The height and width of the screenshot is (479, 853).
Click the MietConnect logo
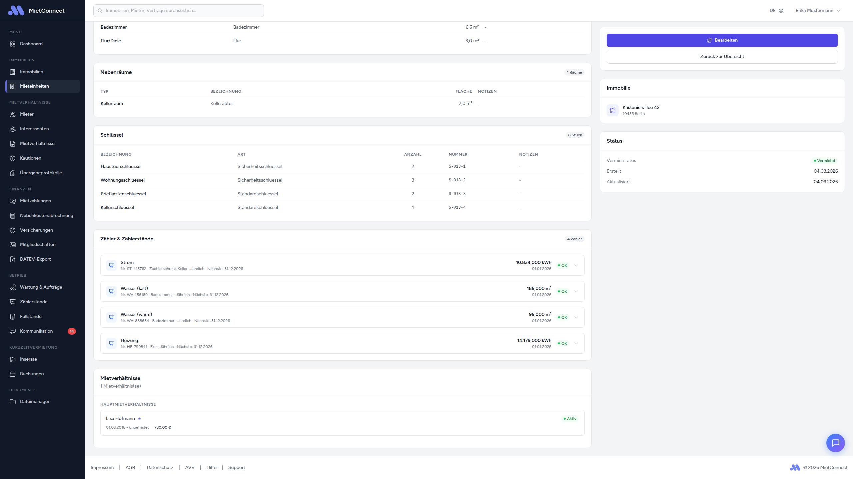[x=16, y=11]
